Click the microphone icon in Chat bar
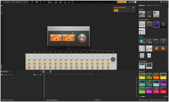Image resolution: width=169 pixels, height=102 pixels. [164, 97]
